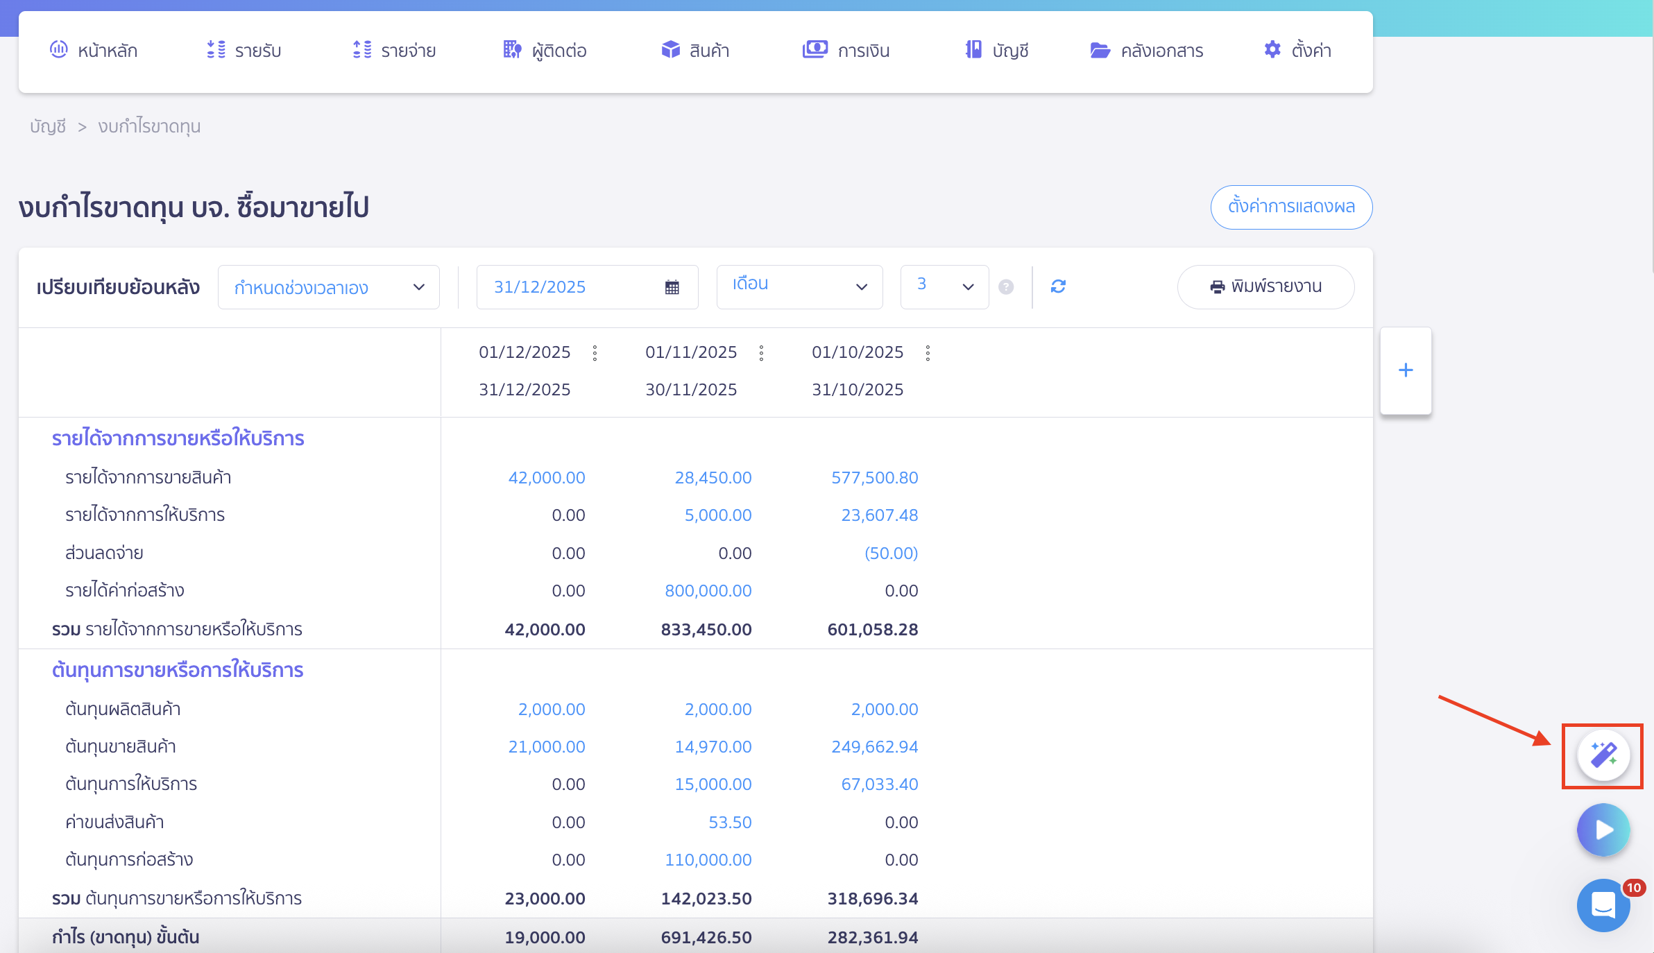Screen dimensions: 1654x953
Task: Click the การเงิน money icon
Action: tap(816, 49)
